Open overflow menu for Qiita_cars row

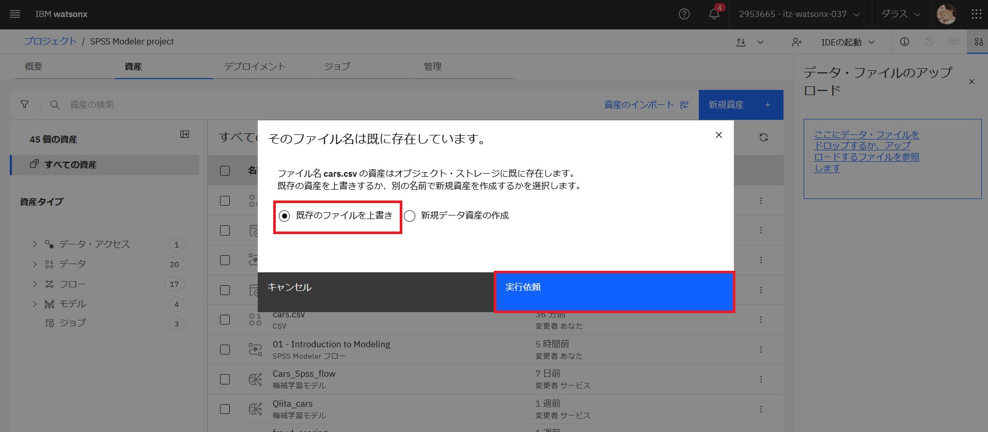pos(761,409)
